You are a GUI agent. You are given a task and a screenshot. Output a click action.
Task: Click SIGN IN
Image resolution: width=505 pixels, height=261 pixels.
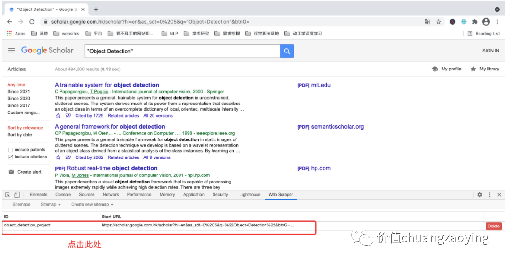[x=490, y=51]
